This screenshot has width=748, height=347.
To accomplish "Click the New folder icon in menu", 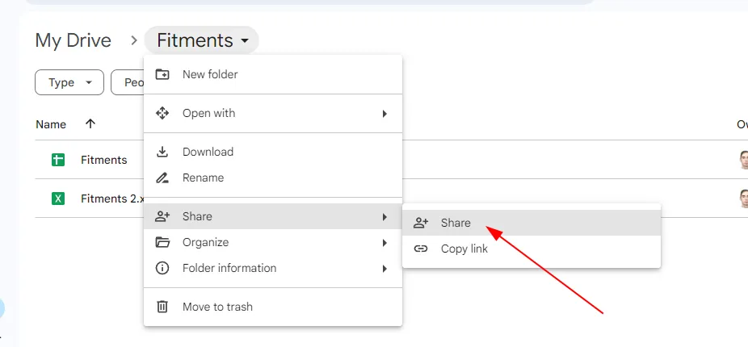I will pos(162,74).
